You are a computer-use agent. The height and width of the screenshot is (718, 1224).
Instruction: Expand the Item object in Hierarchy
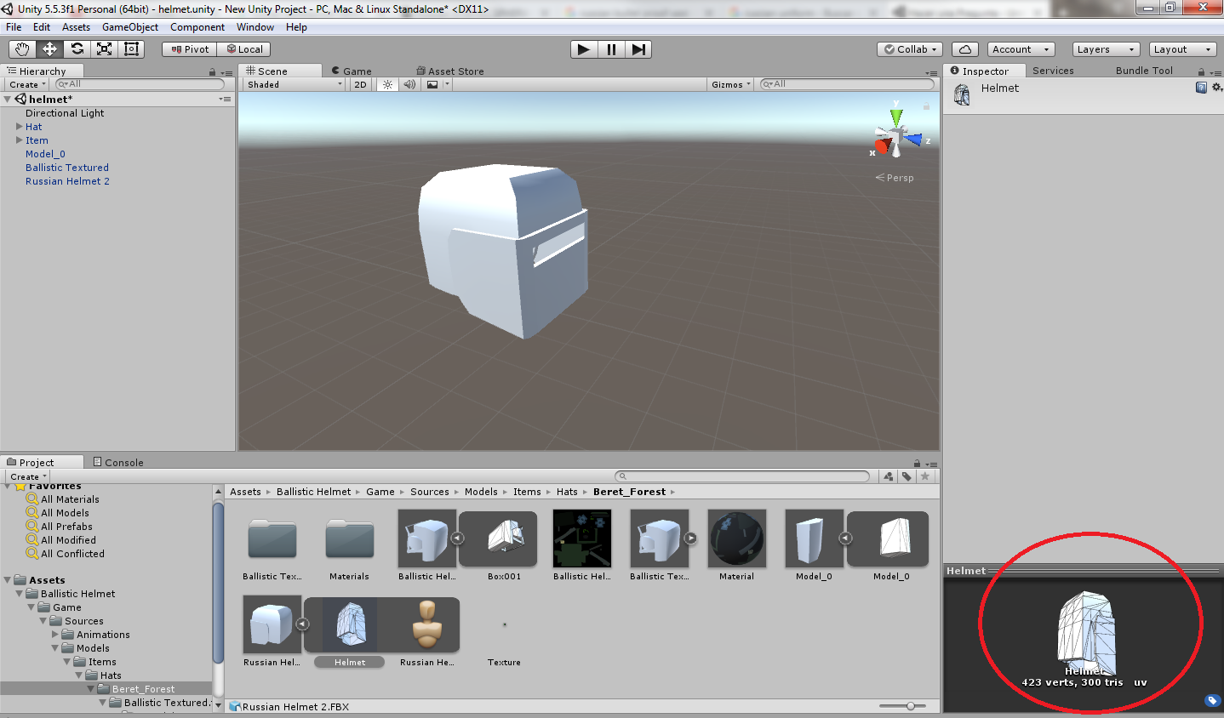coord(20,140)
